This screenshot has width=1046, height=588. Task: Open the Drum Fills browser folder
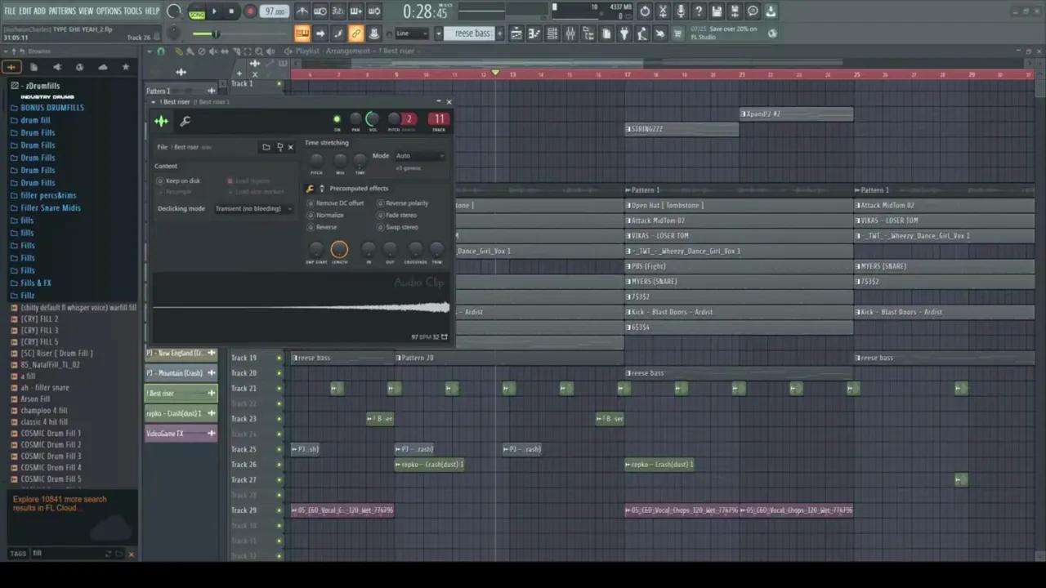click(x=38, y=132)
